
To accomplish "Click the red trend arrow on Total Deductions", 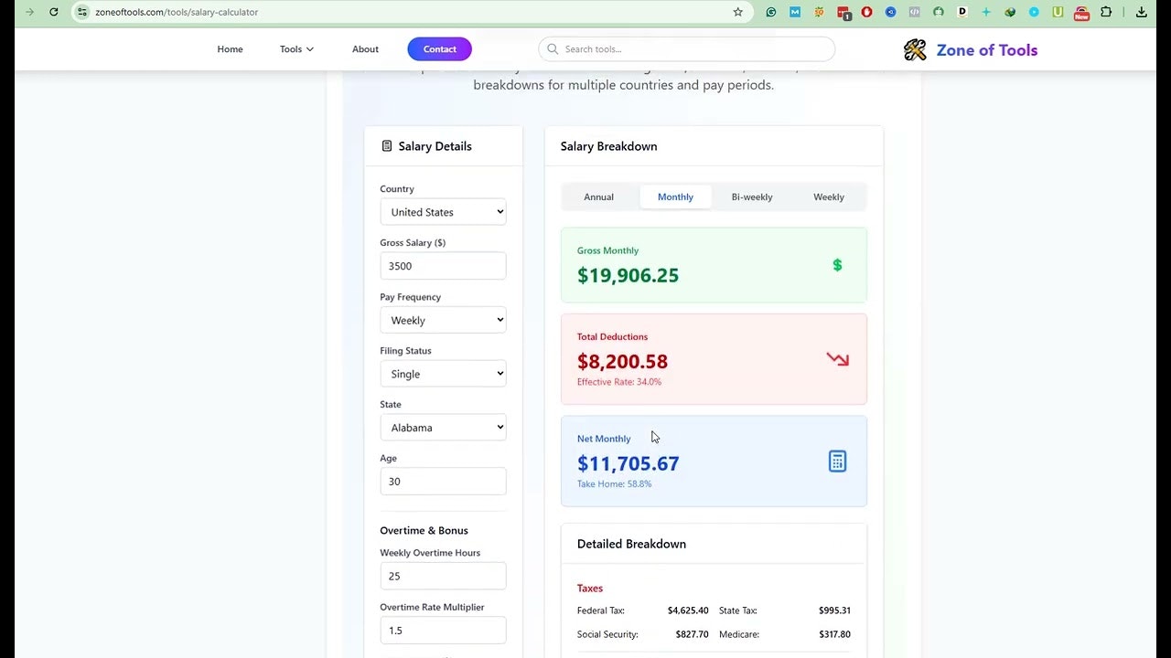I will click(837, 359).
